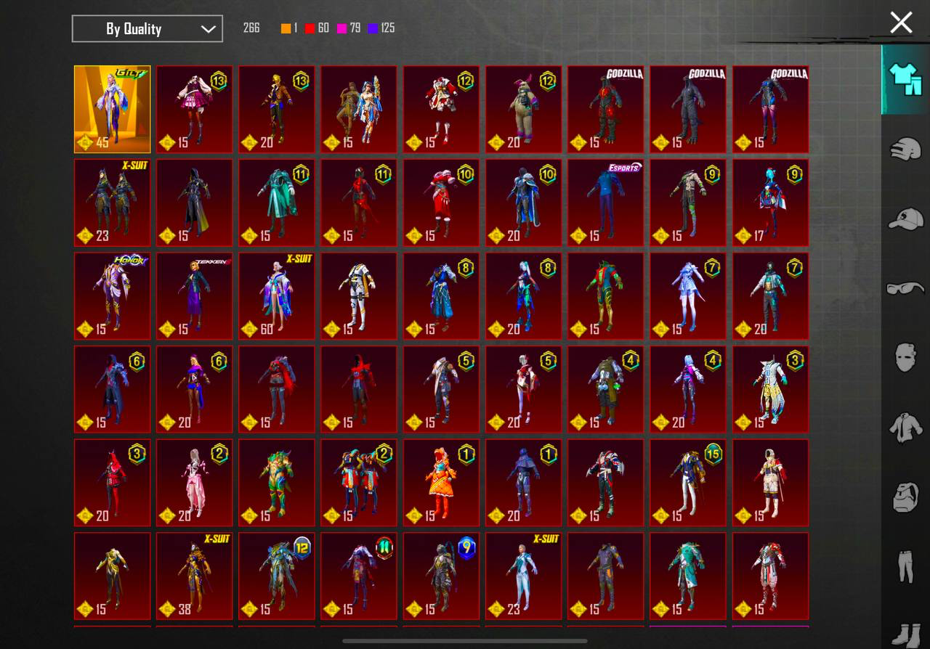Expand the By Quality sort dropdown

click(x=147, y=29)
